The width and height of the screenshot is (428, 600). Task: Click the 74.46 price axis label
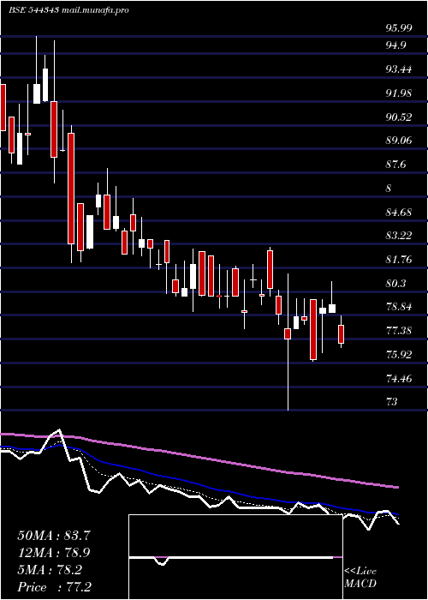(399, 379)
